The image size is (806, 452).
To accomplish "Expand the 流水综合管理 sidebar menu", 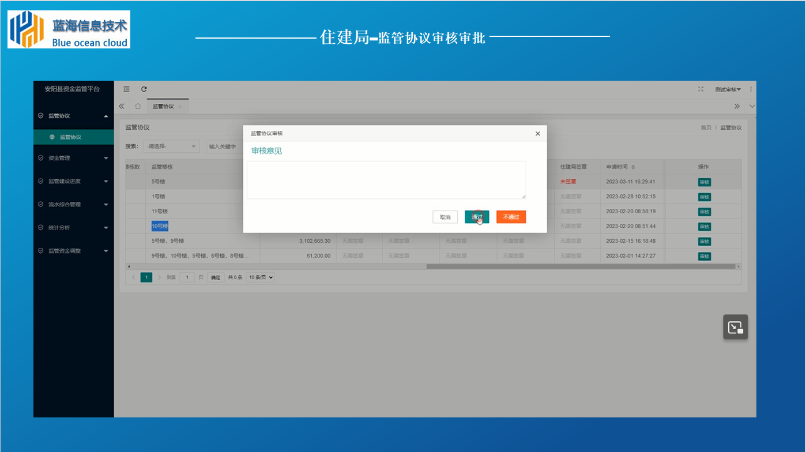I will [73, 204].
